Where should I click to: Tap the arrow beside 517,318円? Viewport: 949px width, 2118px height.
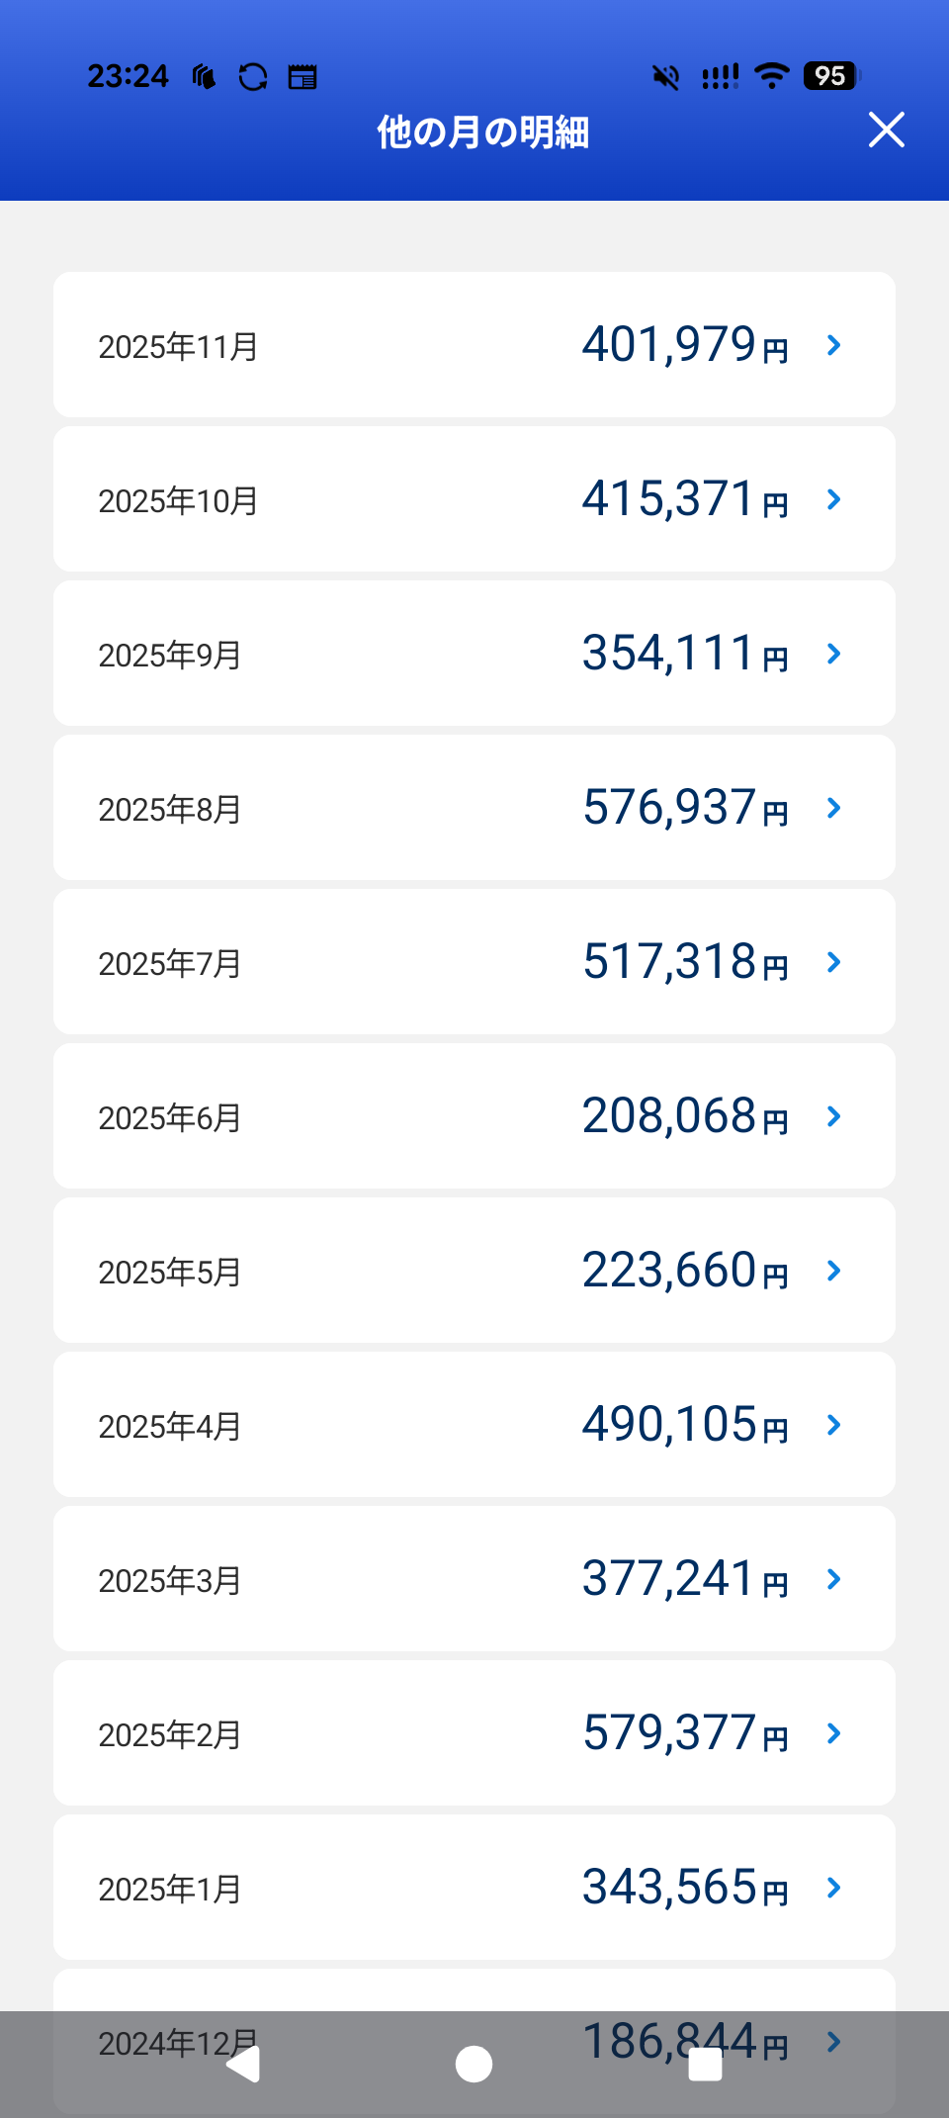tap(833, 962)
